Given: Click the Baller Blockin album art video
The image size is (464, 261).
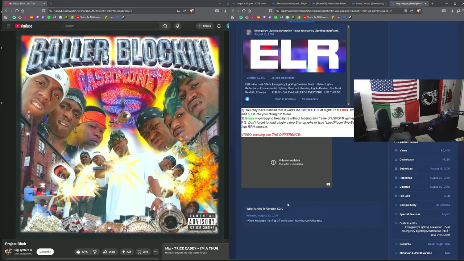Looking at the screenshot, I should point(120,134).
